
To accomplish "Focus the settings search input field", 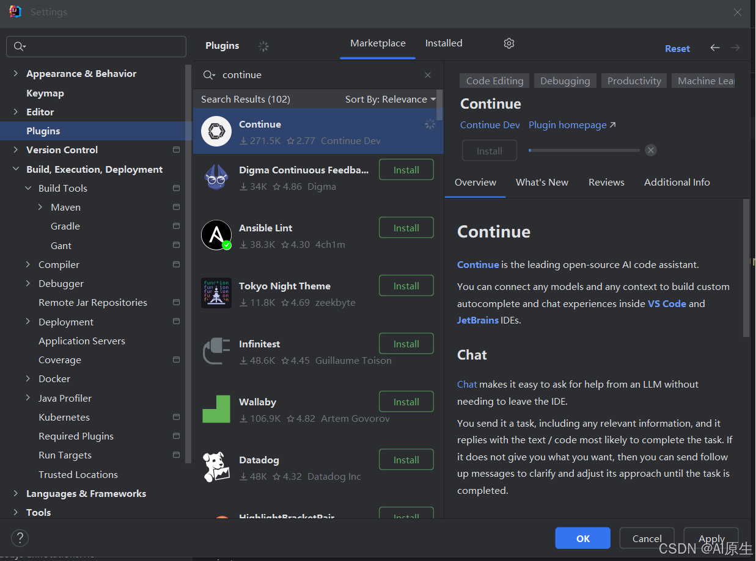I will coord(96,46).
